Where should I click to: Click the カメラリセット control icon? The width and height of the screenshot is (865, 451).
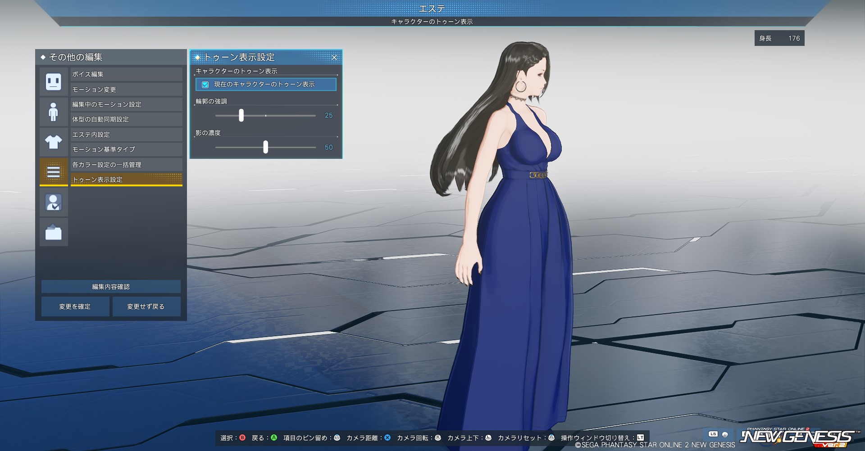coord(551,437)
